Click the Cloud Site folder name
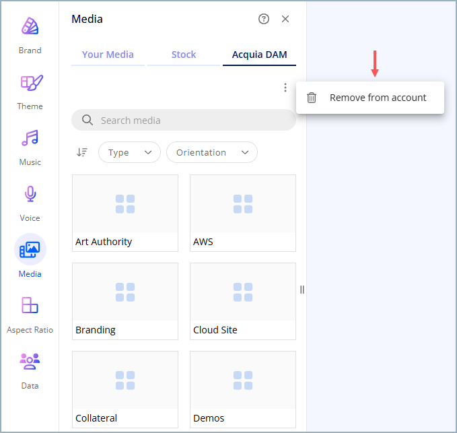Viewport: 457px width, 433px height. [215, 330]
